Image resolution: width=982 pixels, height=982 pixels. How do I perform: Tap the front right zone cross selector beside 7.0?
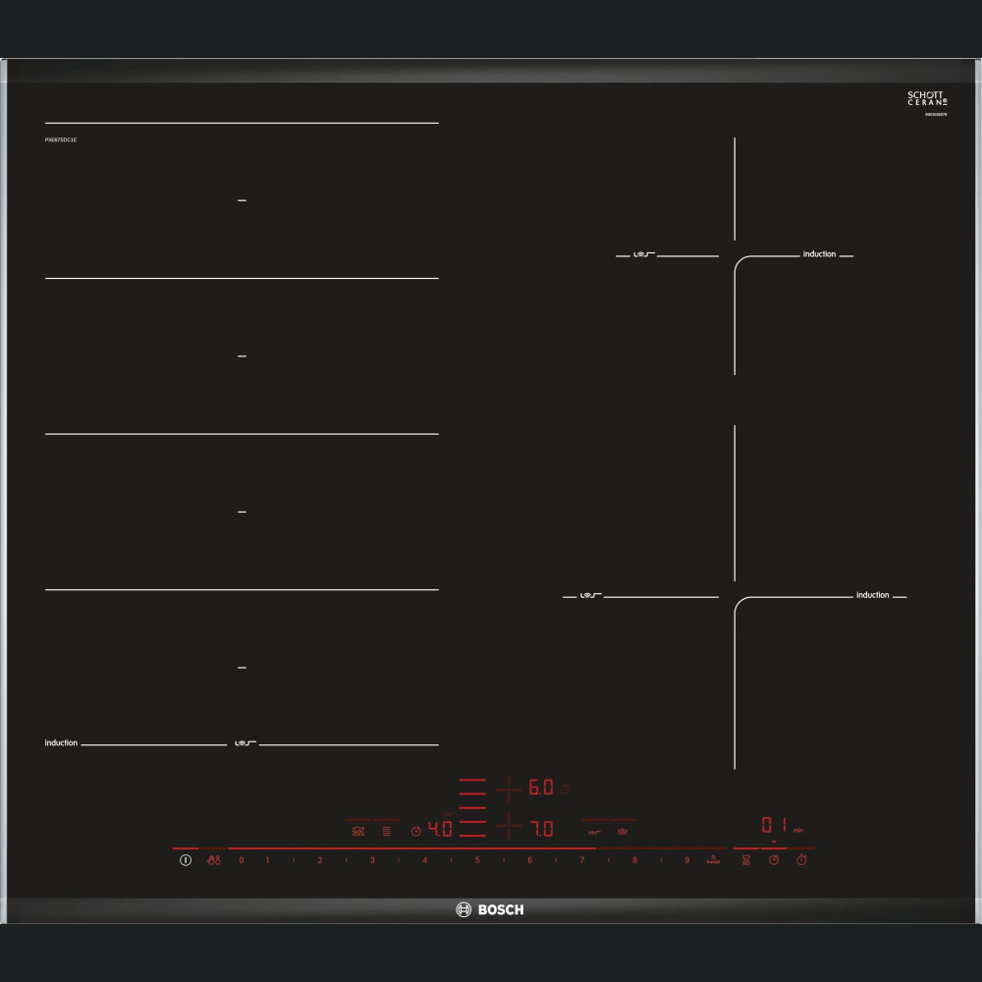pos(509,826)
